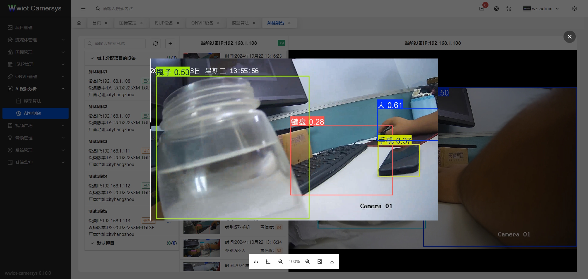
Task: Click the add device plus button
Action: click(x=170, y=43)
